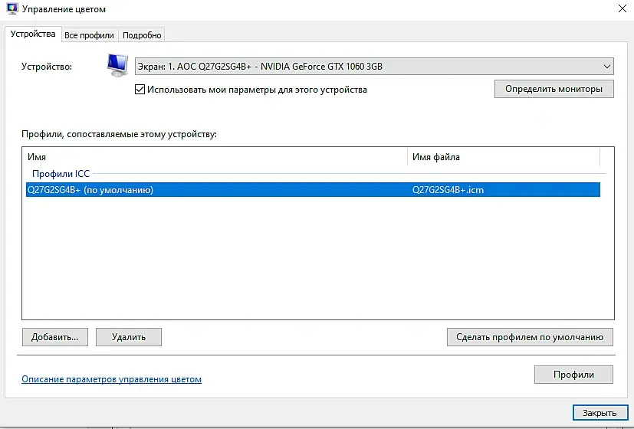This screenshot has height=429, width=634.
Task: Open the Профили button
Action: click(x=573, y=375)
